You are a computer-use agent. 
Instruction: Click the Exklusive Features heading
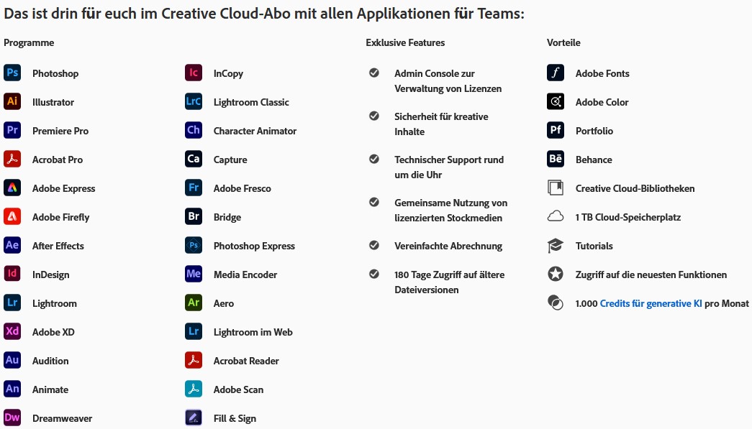tap(405, 42)
